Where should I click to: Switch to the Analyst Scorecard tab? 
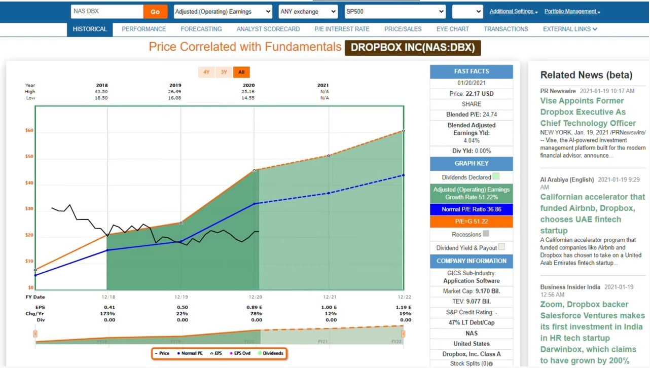(268, 29)
